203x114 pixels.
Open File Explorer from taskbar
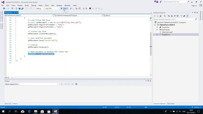[x=36, y=111]
